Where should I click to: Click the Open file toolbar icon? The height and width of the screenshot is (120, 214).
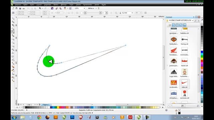click(x=16, y=8)
